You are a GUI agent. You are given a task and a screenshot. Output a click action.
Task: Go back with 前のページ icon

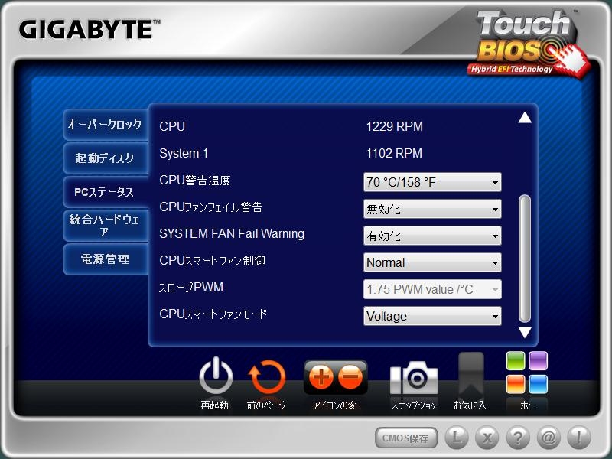click(x=267, y=377)
